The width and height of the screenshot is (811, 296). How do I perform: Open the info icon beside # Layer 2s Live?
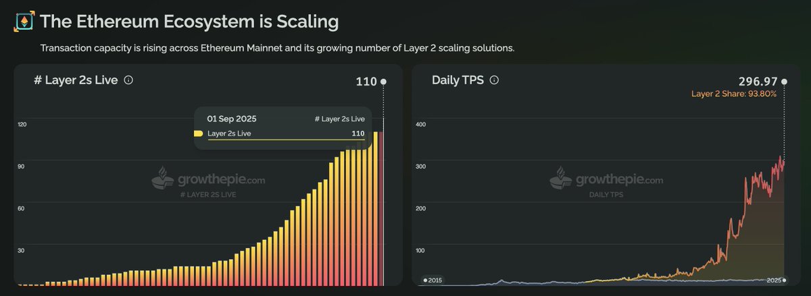[129, 80]
